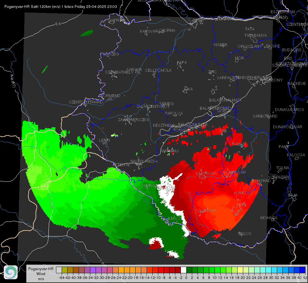The height and width of the screenshot is (283, 308).
Task: Select the 'S 6' road label
Action: [x=58, y=24]
